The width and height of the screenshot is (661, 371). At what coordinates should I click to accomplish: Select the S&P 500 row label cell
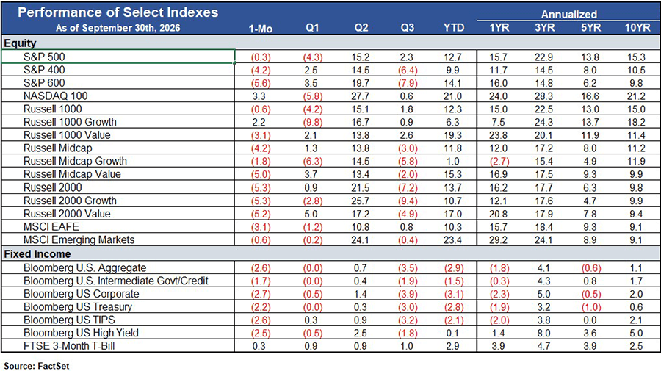point(118,57)
